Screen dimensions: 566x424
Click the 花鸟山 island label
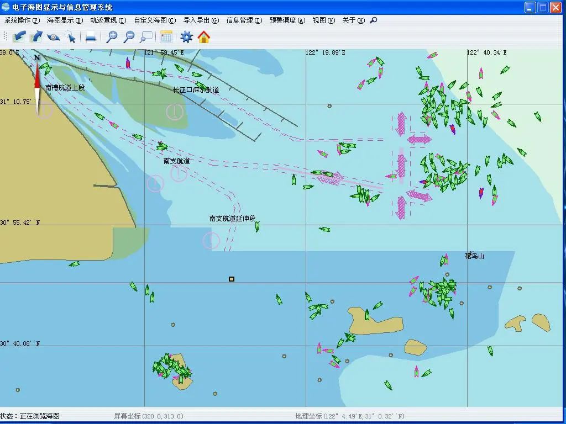[x=474, y=256]
